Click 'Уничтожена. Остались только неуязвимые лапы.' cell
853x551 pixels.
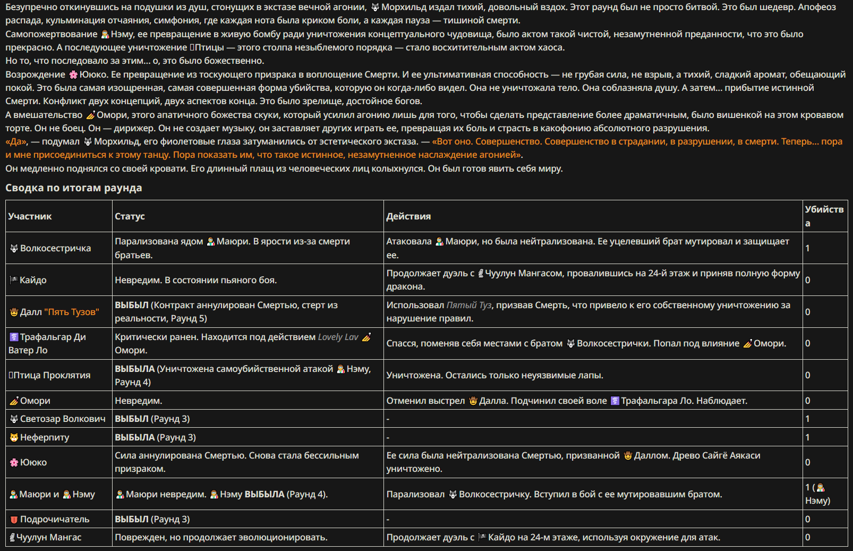click(x=494, y=375)
